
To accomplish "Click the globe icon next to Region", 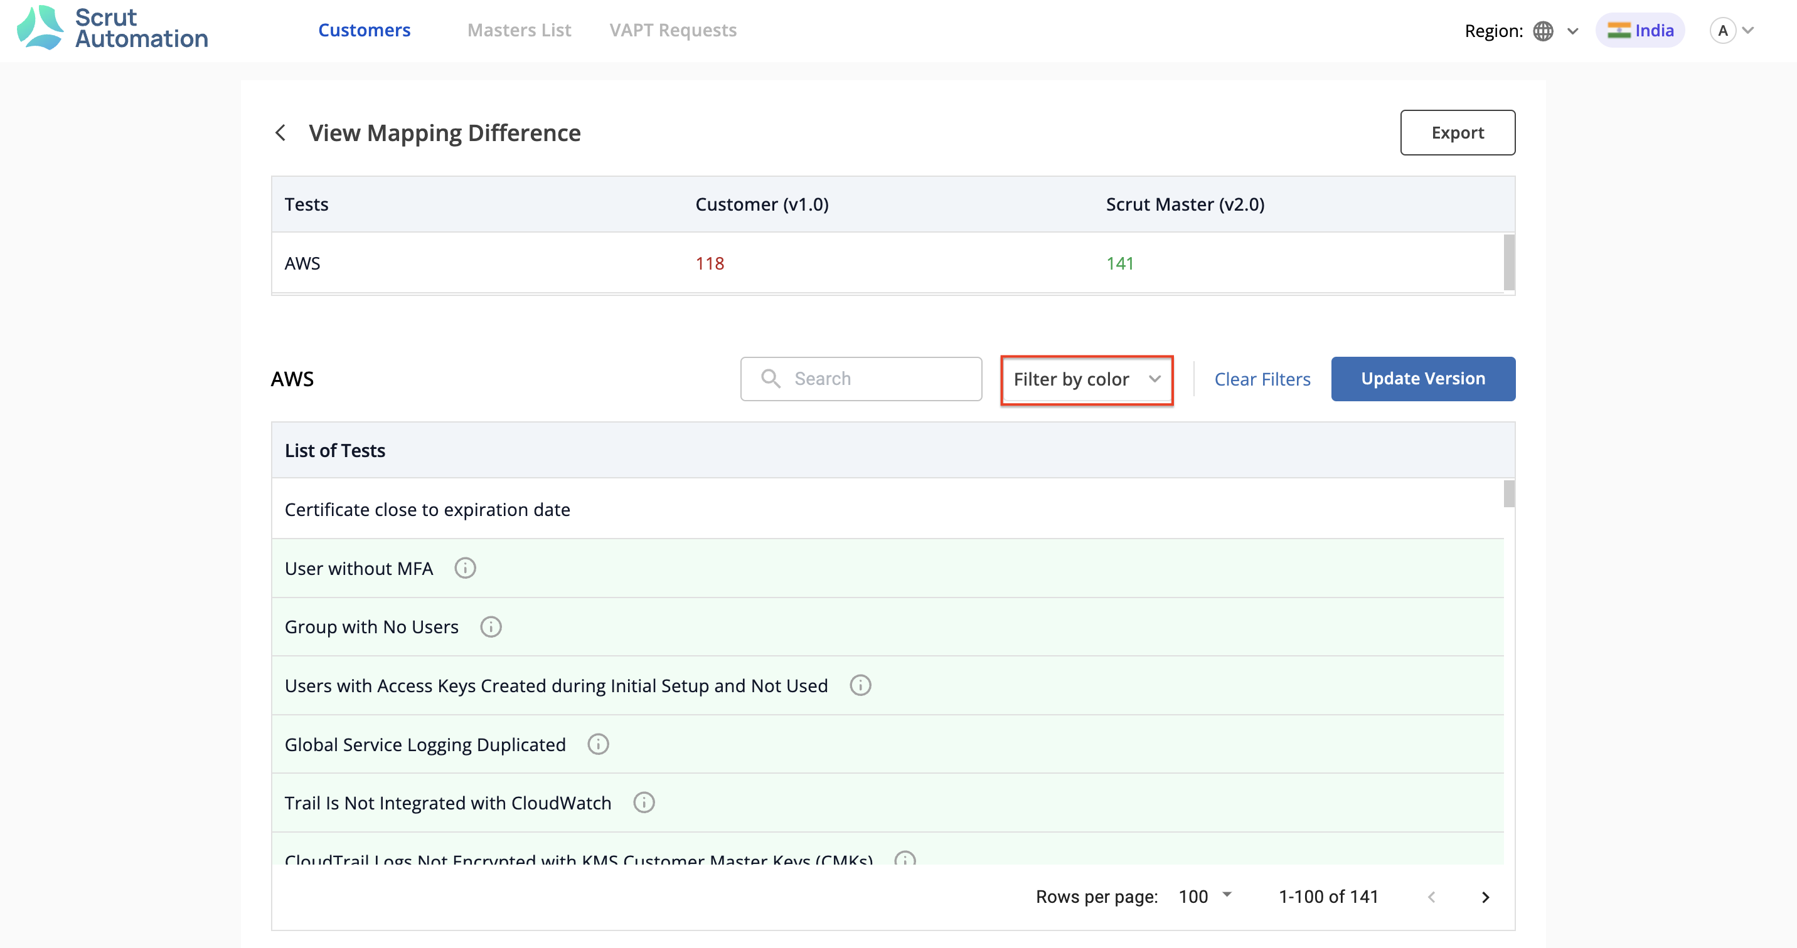I will [x=1542, y=31].
